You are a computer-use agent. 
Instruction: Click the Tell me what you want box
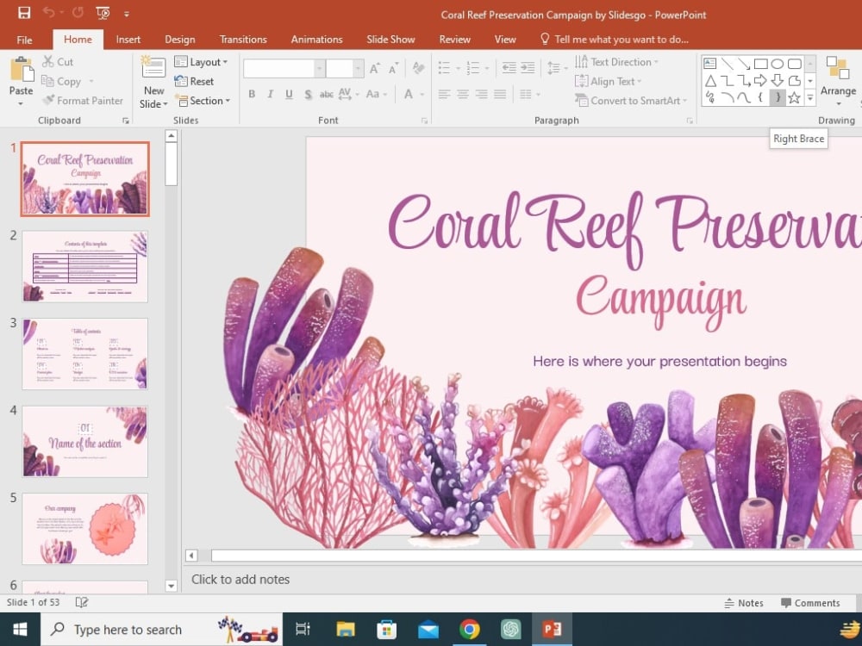615,40
